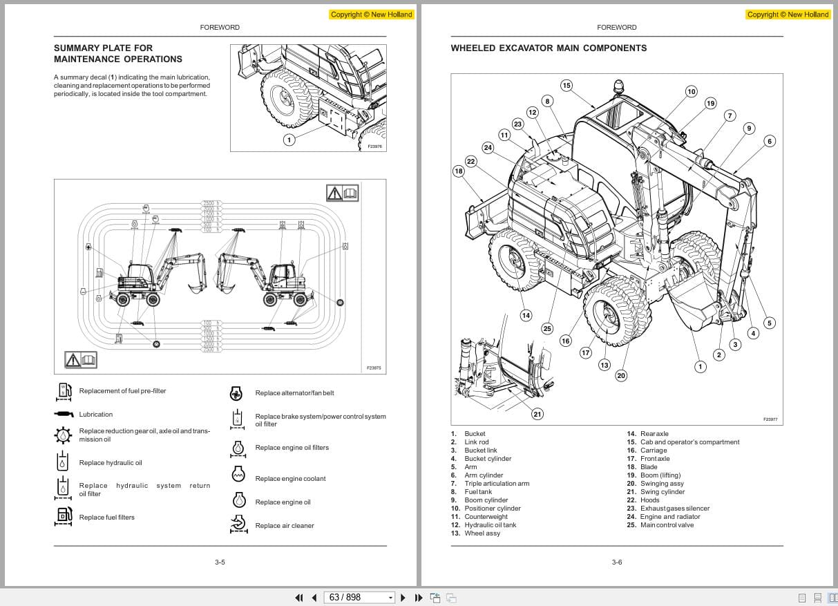Image resolution: width=838 pixels, height=606 pixels.
Task: Click list item '12. Hydraulic oil tank'
Action: 484,525
